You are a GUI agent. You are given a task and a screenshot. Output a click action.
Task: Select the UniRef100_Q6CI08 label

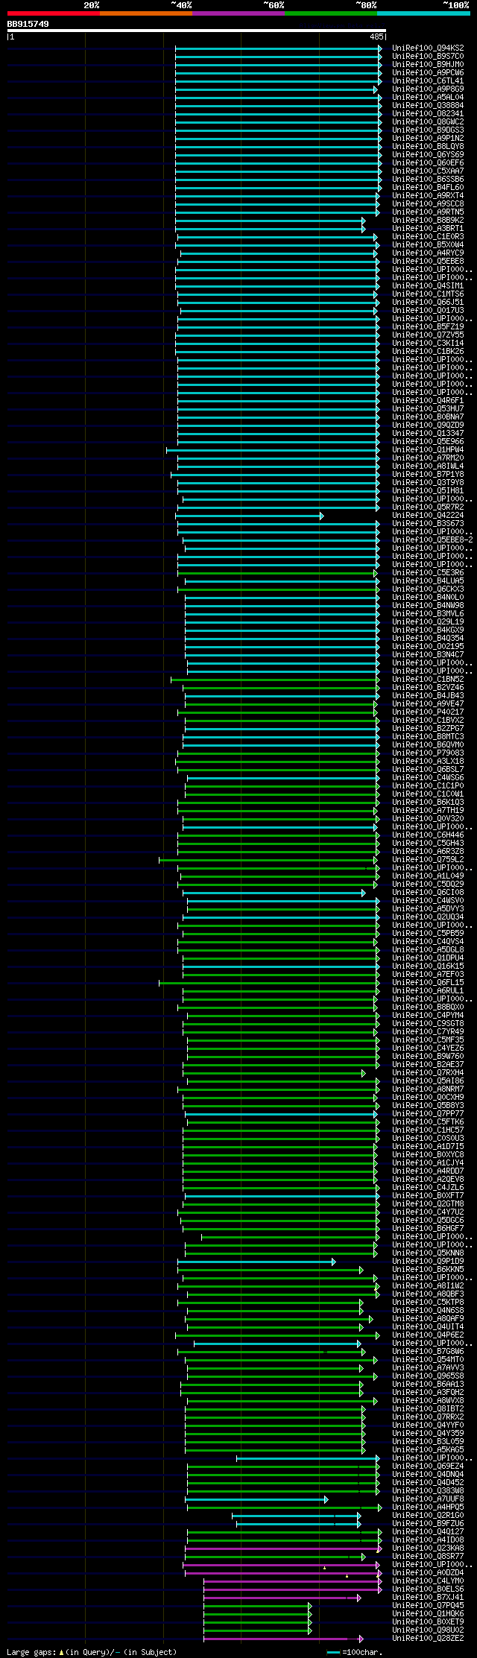tap(428, 892)
